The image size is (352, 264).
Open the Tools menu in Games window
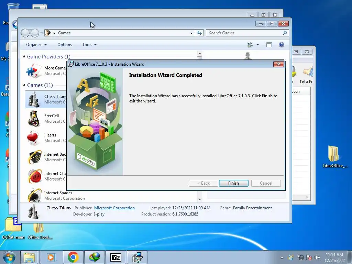[x=89, y=45]
